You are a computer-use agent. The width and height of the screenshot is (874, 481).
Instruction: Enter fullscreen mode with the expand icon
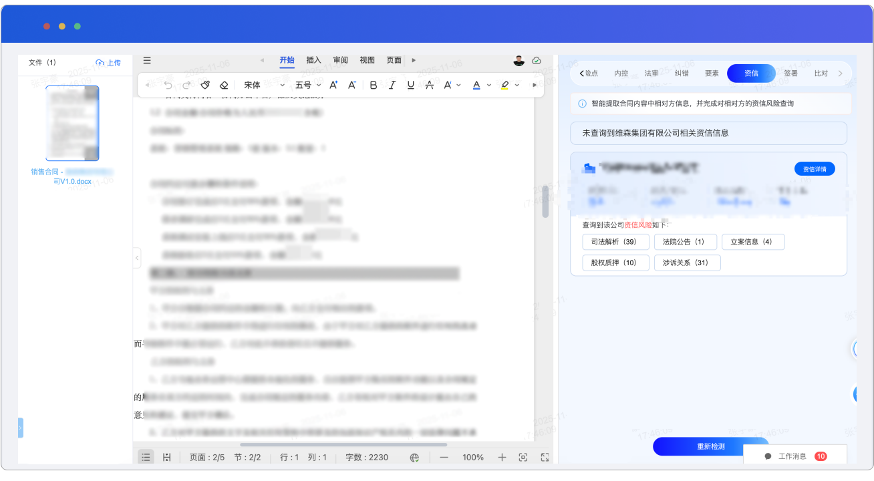pyautogui.click(x=545, y=458)
